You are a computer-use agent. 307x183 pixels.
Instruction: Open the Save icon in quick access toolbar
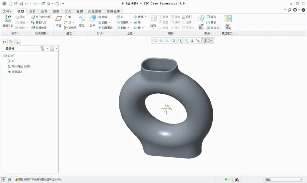[21, 3]
